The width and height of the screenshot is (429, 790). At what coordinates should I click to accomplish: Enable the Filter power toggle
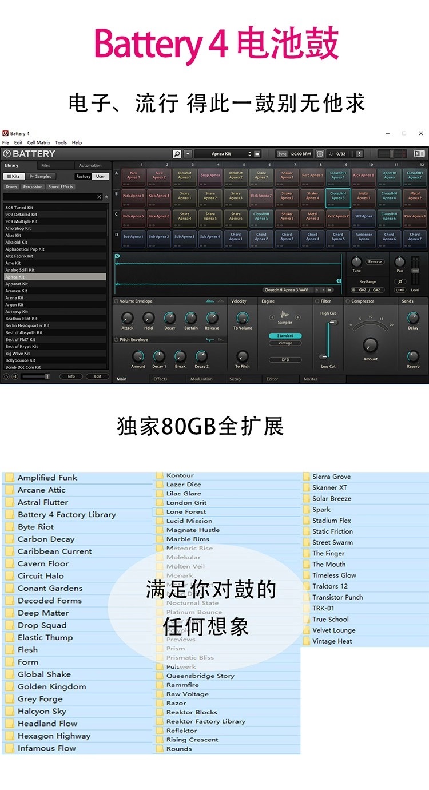click(317, 301)
